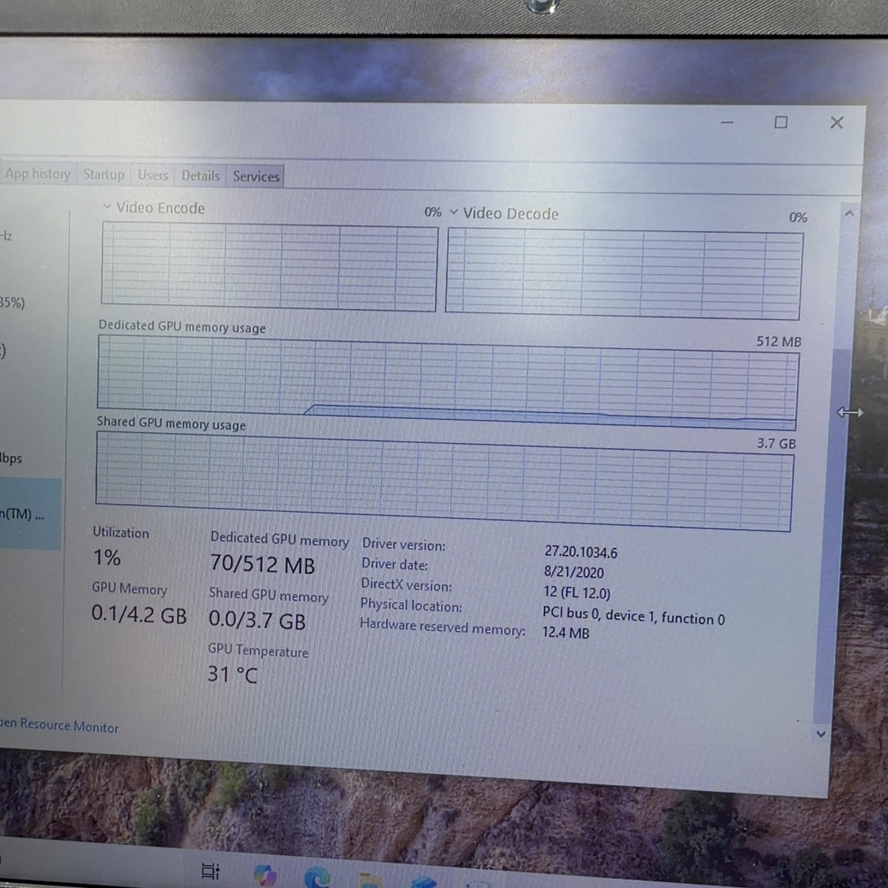Click the GPU Temperature label
Screen dimensions: 888x888
(258, 650)
